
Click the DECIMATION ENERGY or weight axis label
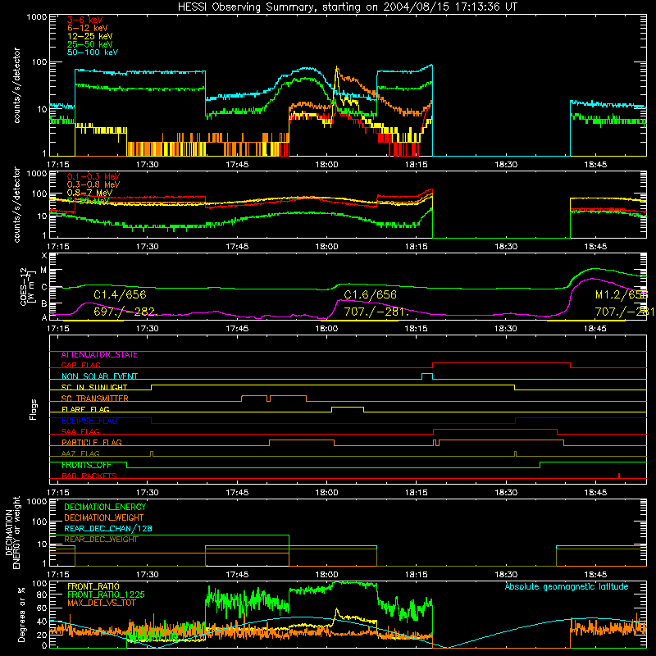tap(12, 532)
